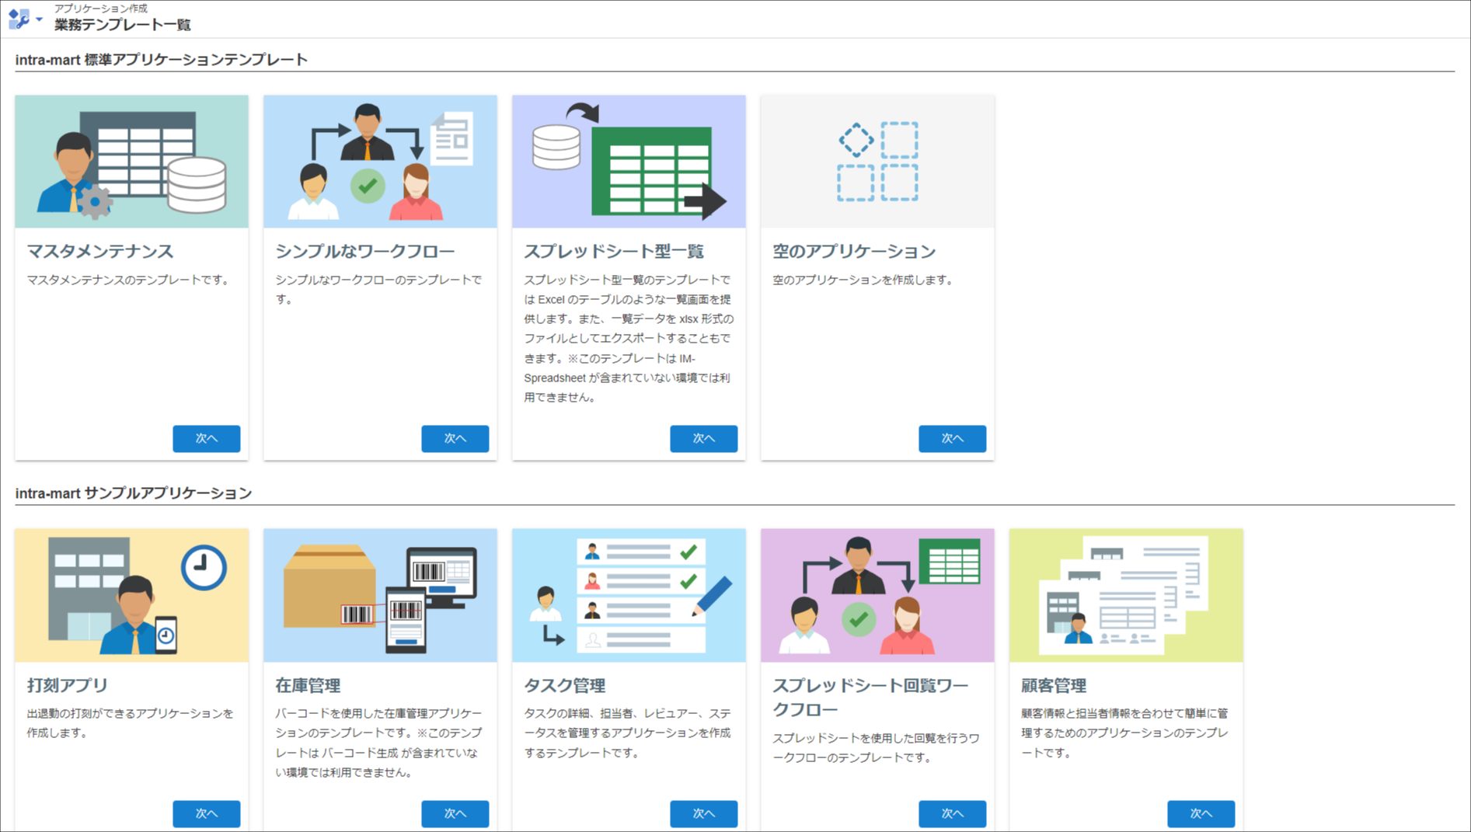The width and height of the screenshot is (1471, 832).
Task: Select the 顧客管理 card title
Action: (x=1054, y=685)
